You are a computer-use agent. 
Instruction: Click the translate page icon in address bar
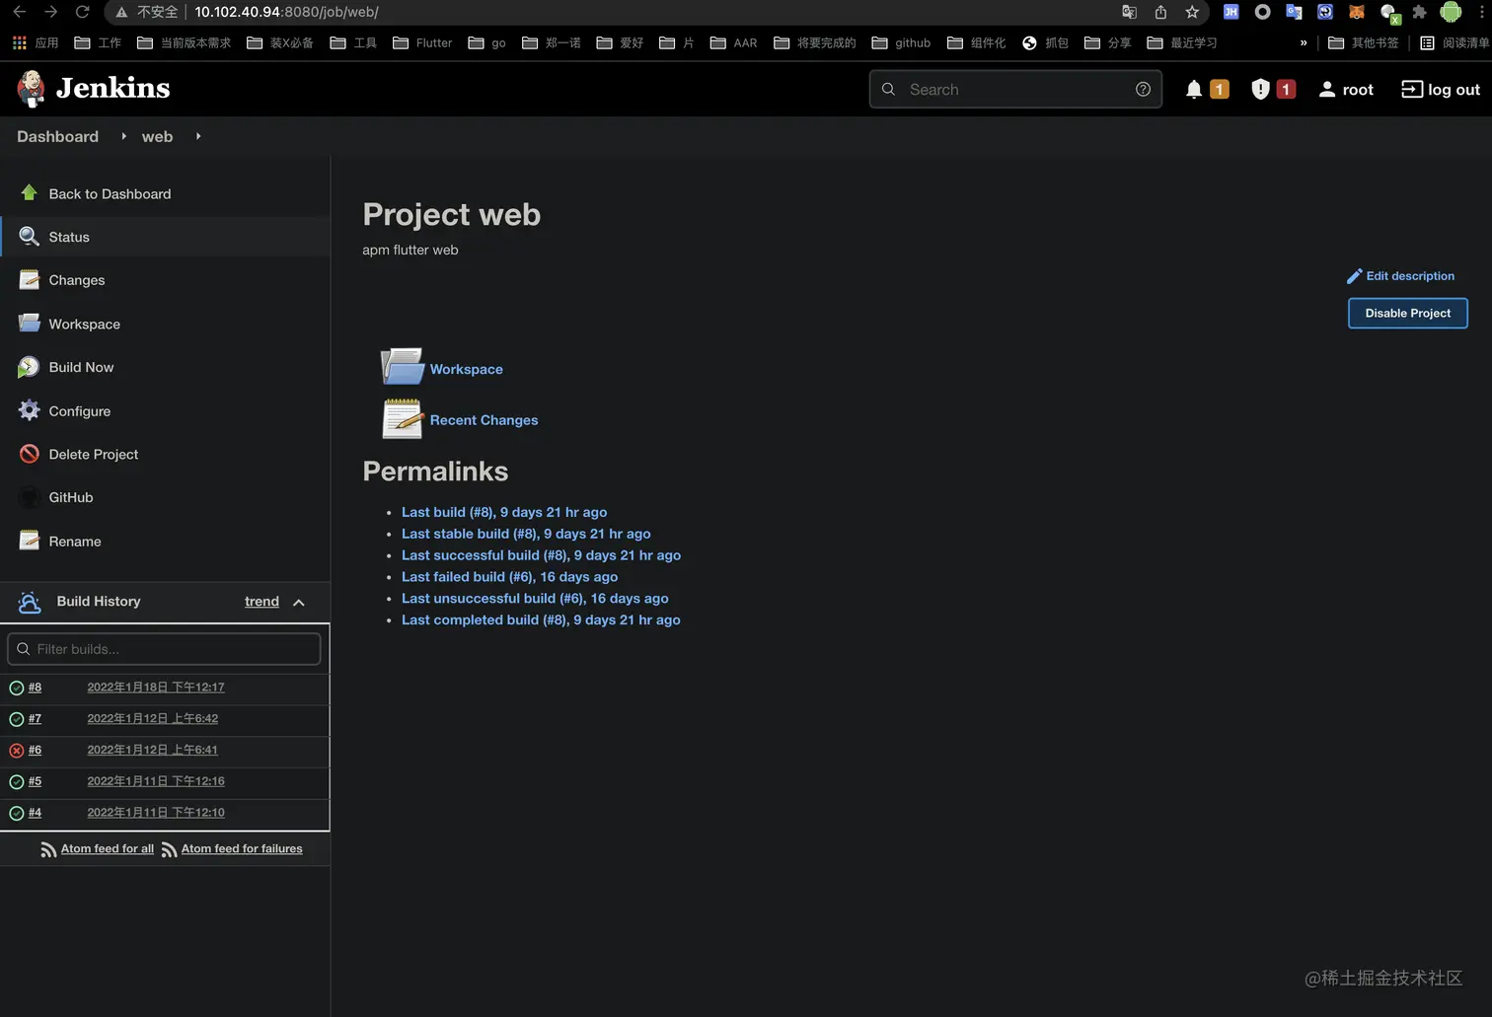pyautogui.click(x=1129, y=12)
